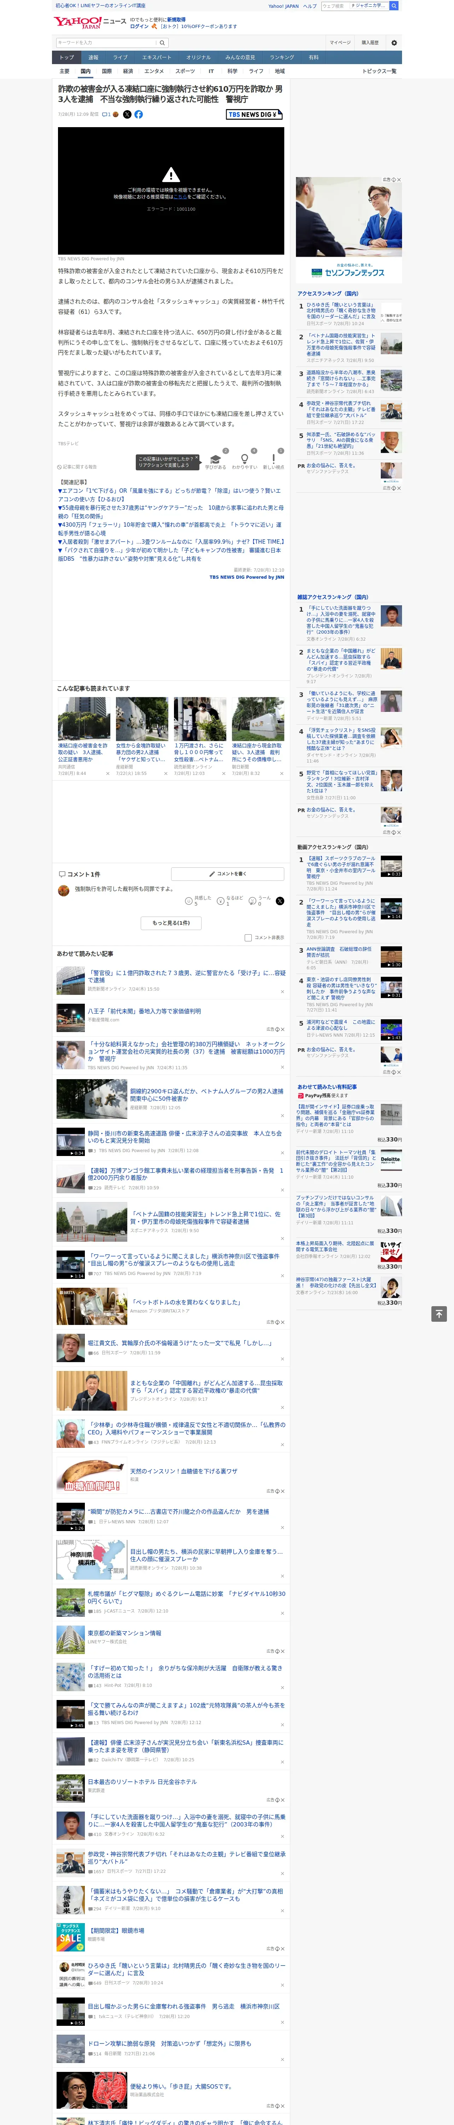
Task: Open 購入履歴 link
Action: coord(370,43)
